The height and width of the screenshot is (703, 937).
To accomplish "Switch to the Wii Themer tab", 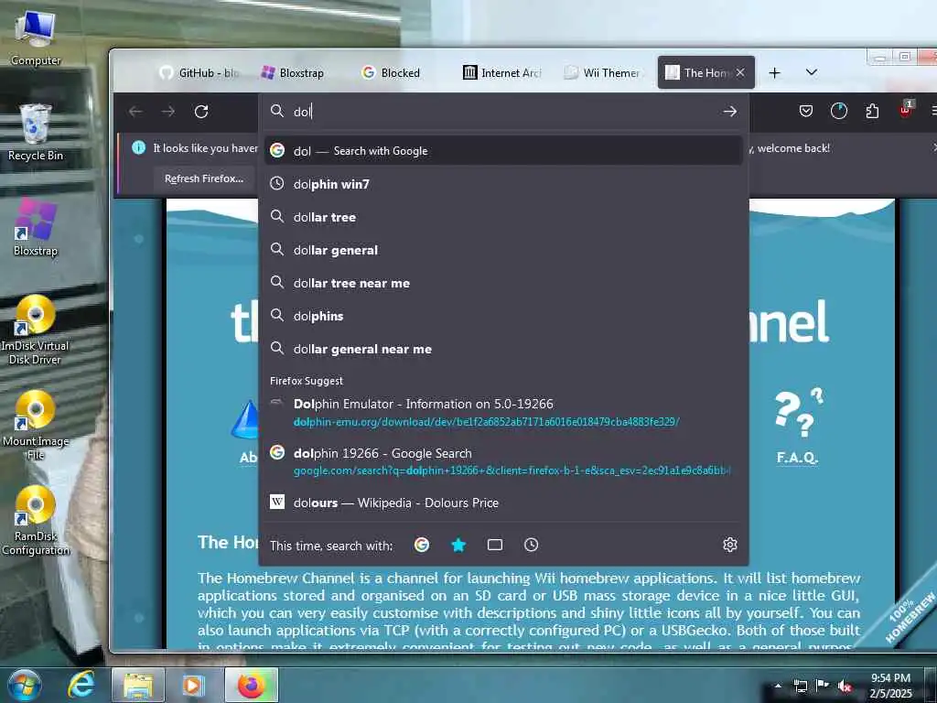I will 604,73.
